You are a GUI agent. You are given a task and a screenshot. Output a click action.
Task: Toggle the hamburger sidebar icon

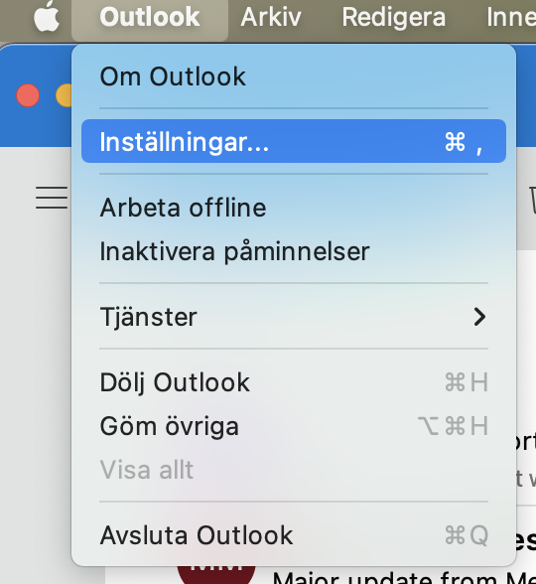(52, 198)
